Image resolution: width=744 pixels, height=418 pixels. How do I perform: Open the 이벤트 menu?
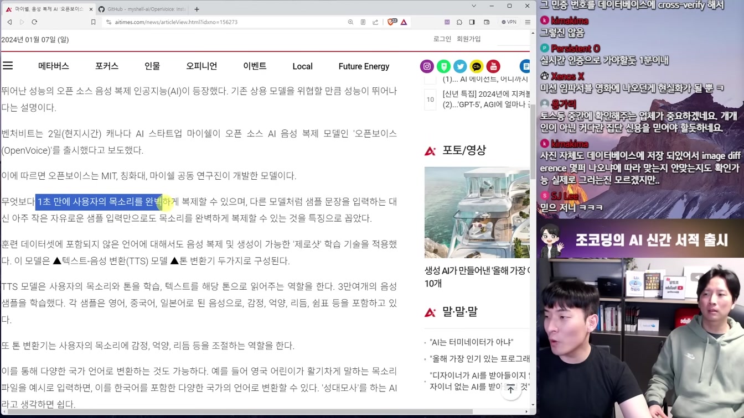(x=255, y=66)
